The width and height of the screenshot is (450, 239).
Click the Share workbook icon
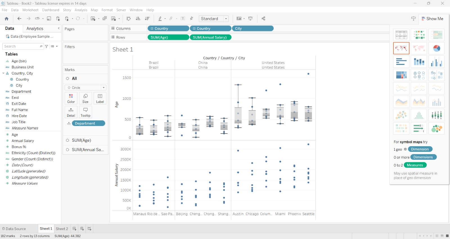(x=264, y=19)
